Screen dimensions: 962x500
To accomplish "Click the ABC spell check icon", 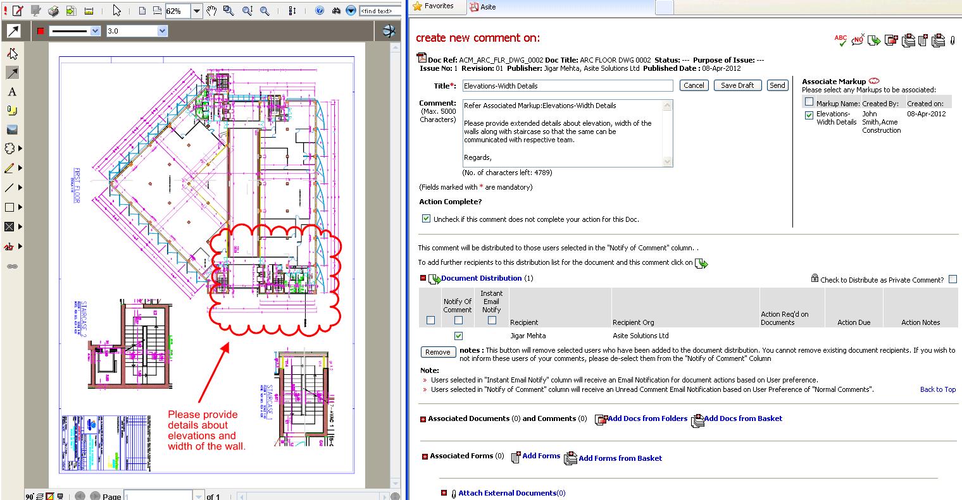I will 840,40.
